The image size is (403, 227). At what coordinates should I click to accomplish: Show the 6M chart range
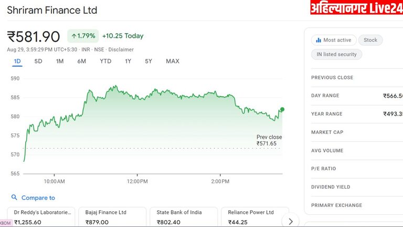81,61
